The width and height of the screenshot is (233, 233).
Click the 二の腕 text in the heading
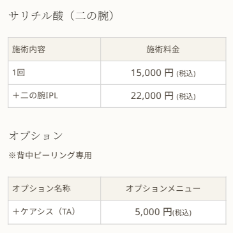92,16
